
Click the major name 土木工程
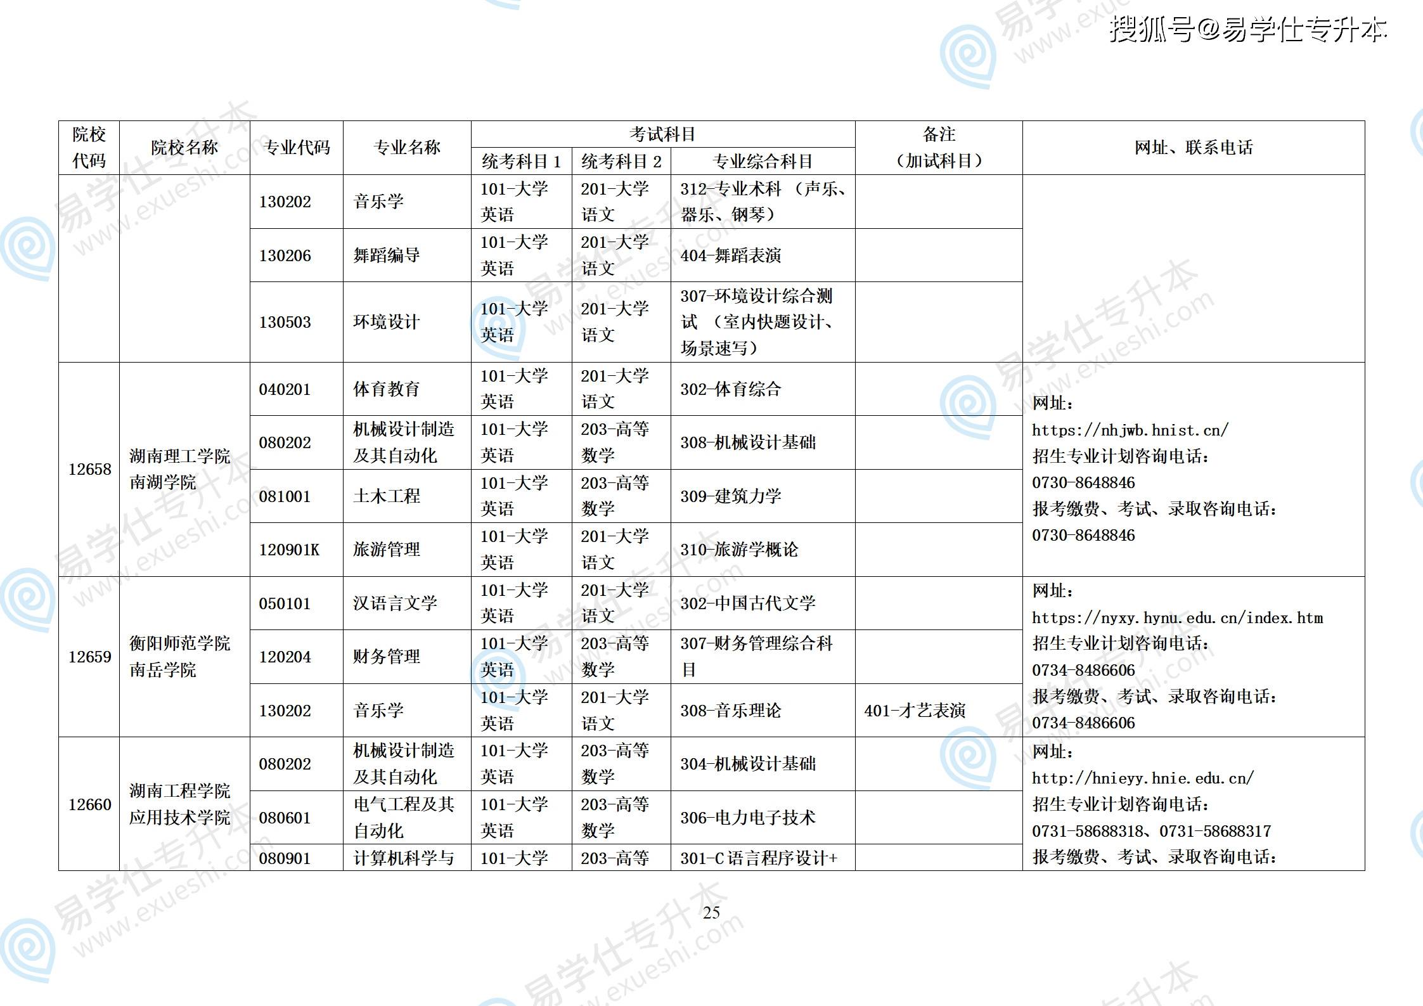[386, 497]
